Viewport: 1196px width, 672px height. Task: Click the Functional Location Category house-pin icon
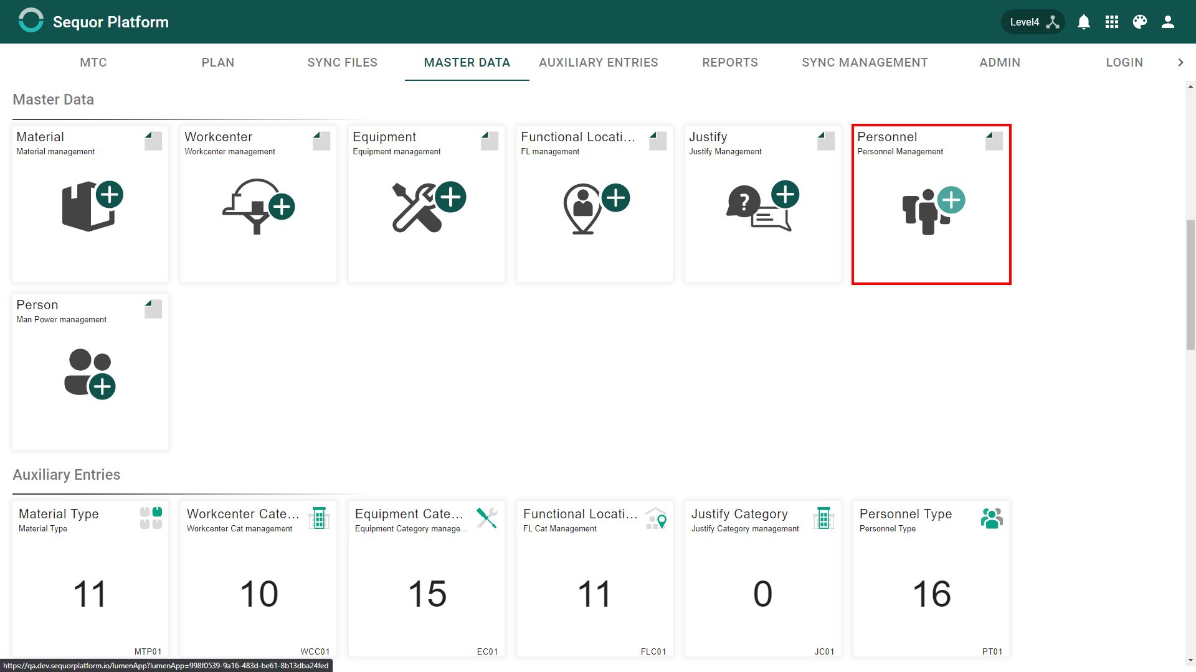(x=655, y=518)
